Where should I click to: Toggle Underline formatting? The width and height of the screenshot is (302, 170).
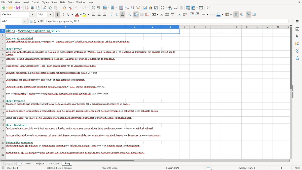[68, 15]
